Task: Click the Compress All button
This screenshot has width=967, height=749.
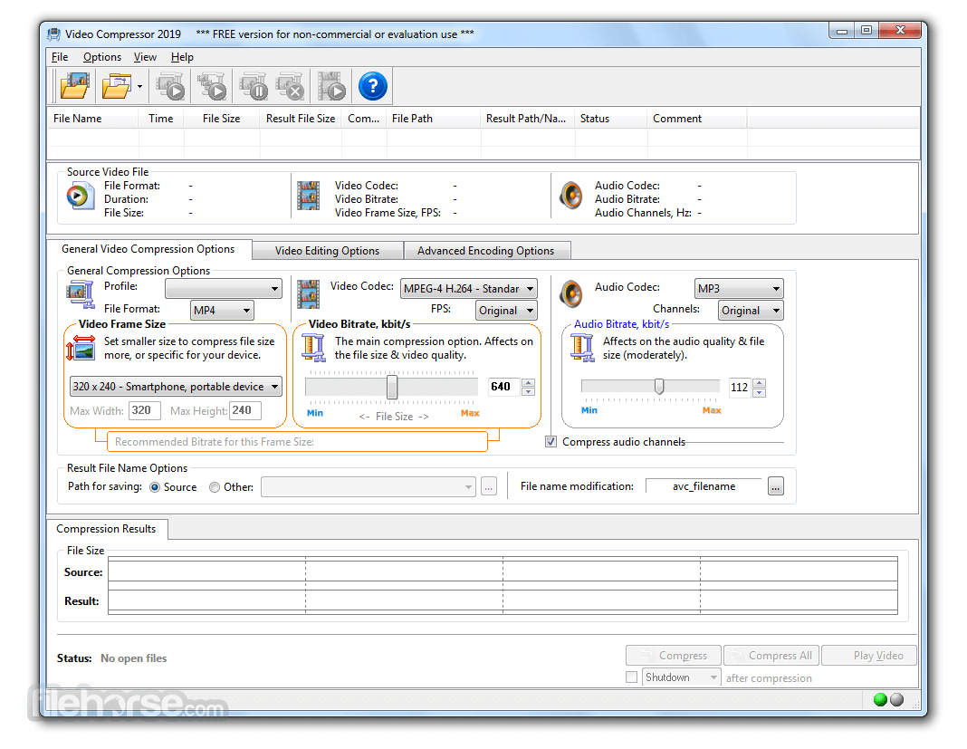Action: pos(771,655)
